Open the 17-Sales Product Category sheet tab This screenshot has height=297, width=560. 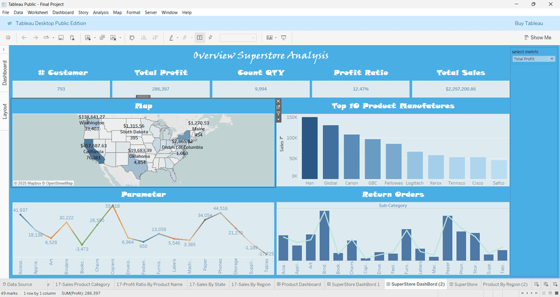(x=83, y=284)
